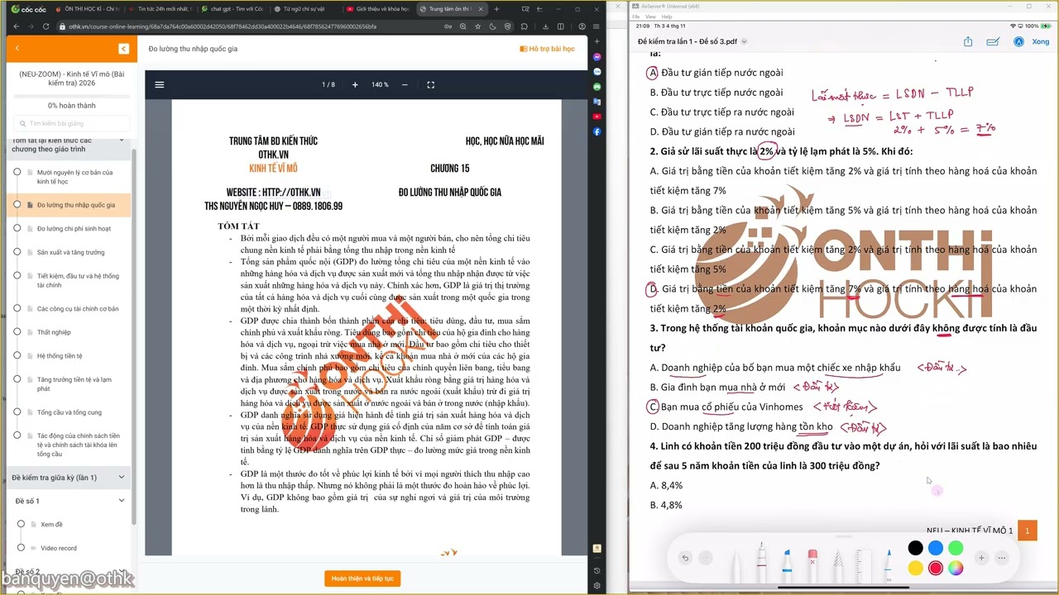
Task: Collapse 'Đề kiểm tra giữa kỳ (lần 1)' section
Action: (122, 477)
